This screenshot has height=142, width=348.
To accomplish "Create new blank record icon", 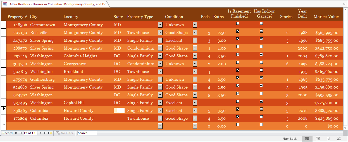I will pos(50,133).
